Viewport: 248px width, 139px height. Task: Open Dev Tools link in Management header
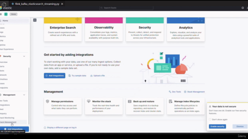coord(175,92)
